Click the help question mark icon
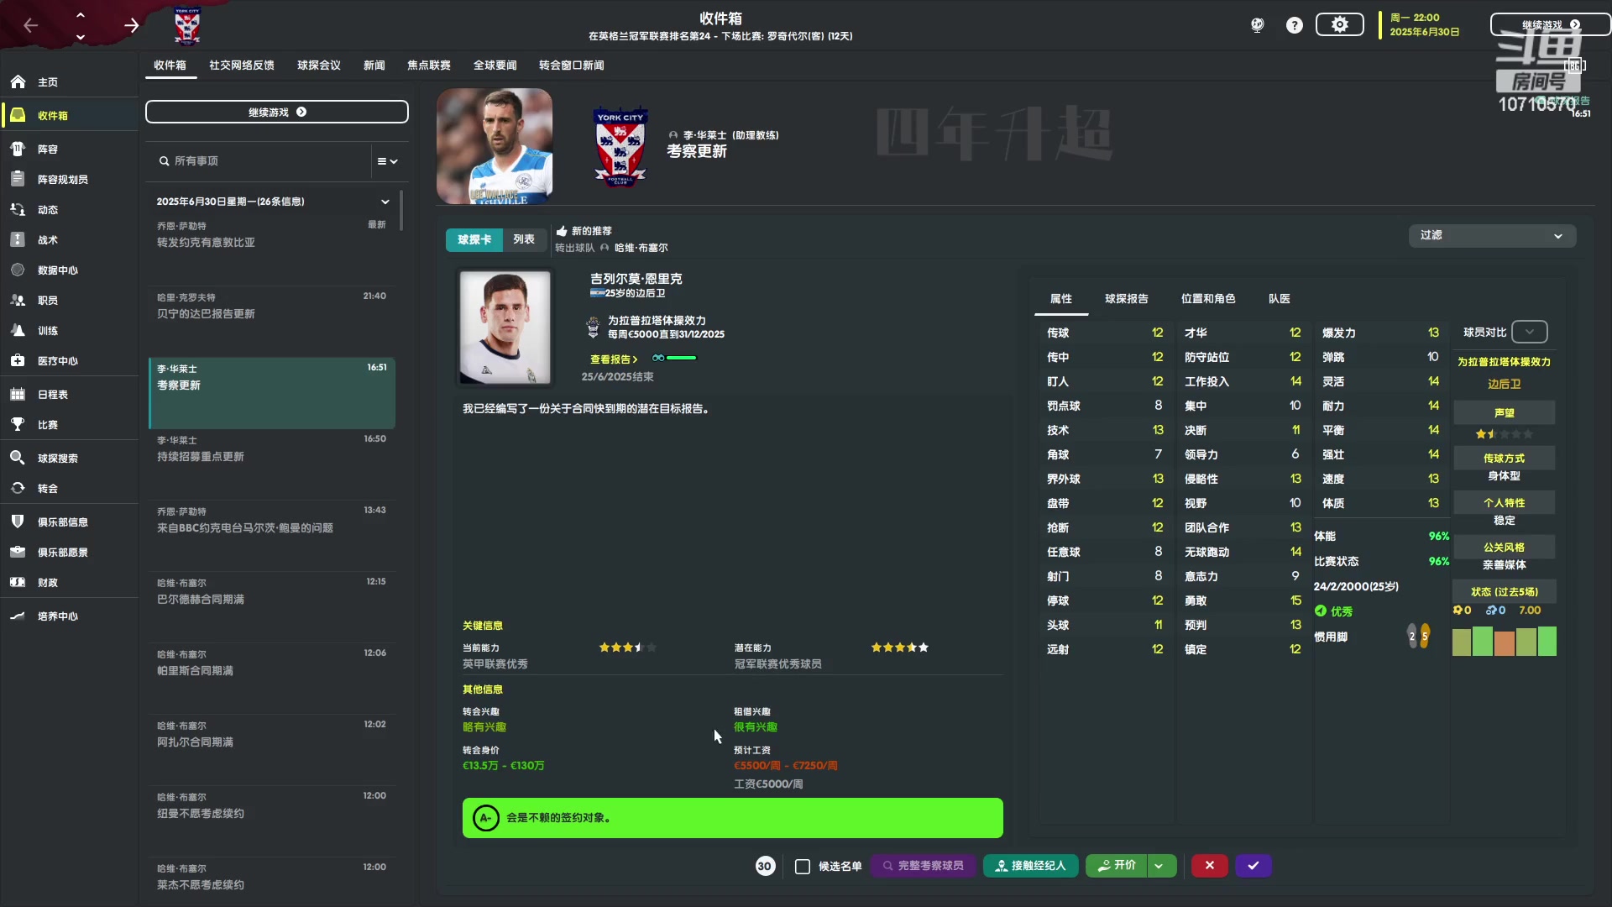This screenshot has height=907, width=1612. (x=1295, y=25)
